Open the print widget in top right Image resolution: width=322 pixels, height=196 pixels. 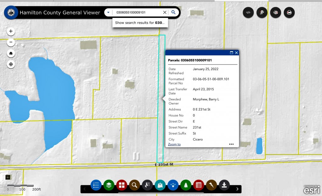[289, 13]
